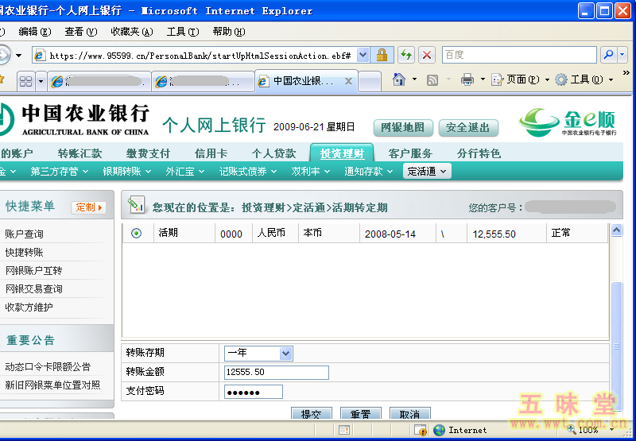Switch to the 信用卡 navigation tab
The height and width of the screenshot is (441, 636).
pos(211,153)
